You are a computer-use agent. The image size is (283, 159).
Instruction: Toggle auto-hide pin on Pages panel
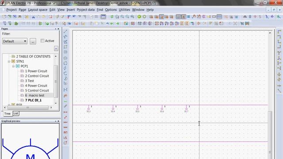click(56, 29)
